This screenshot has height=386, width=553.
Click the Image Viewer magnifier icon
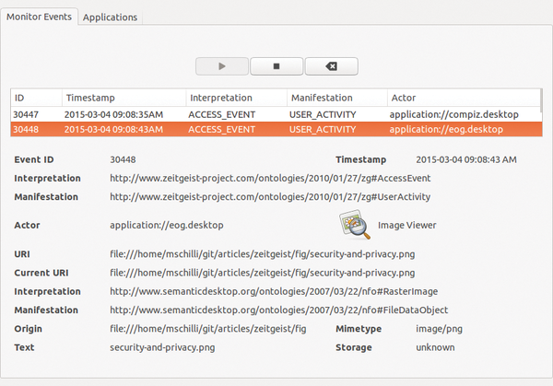(355, 225)
